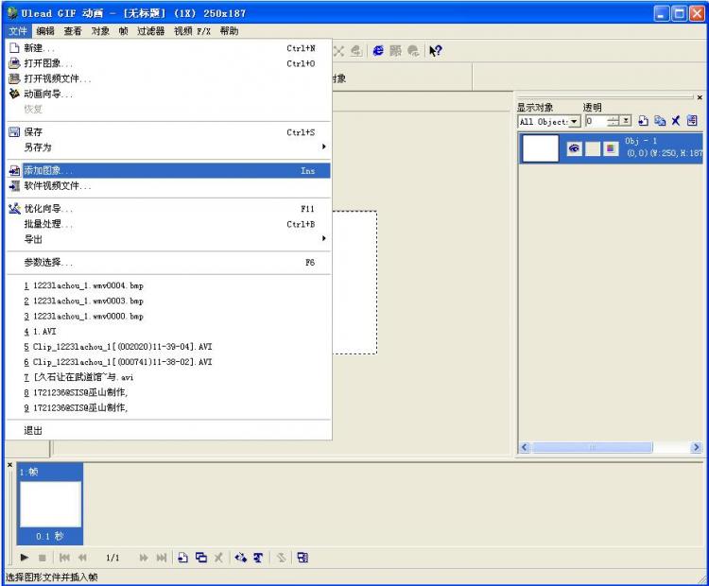Expand the 导出 submenu
709x586 pixels.
168,239
